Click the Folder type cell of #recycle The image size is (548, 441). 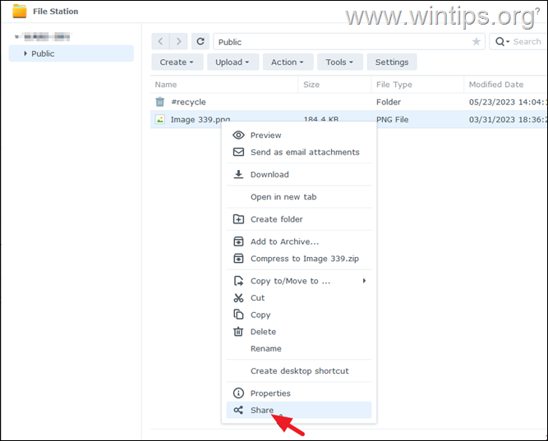pyautogui.click(x=389, y=102)
